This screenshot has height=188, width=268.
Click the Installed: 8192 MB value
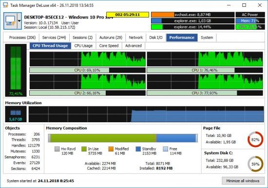(x=164, y=168)
